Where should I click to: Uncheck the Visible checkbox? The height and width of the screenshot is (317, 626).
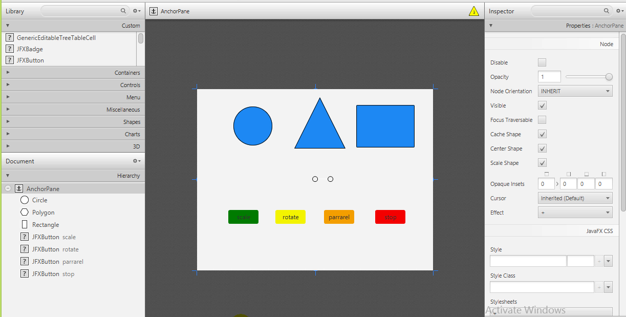point(542,105)
